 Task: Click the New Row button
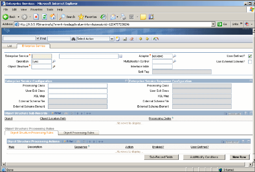(239, 157)
